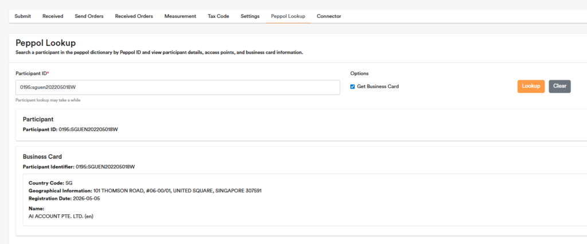
Task: Uncheck the Get Business Card checkbox
Action: 353,87
